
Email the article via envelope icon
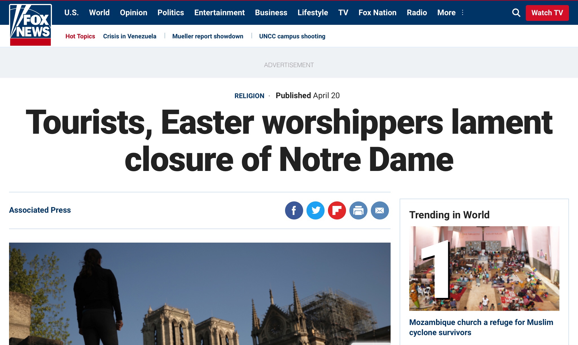pos(380,210)
